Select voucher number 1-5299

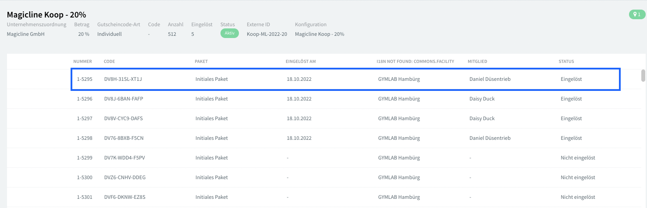85,158
